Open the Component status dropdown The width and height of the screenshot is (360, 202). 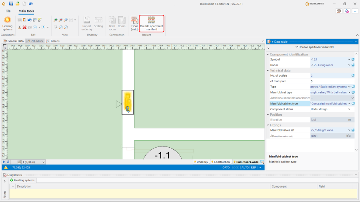pyautogui.click(x=349, y=109)
